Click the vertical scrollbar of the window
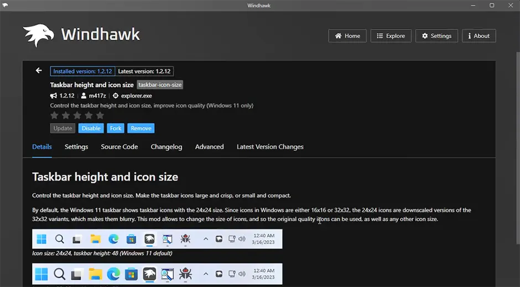Viewport: 520px width, 287px height. tap(518, 149)
